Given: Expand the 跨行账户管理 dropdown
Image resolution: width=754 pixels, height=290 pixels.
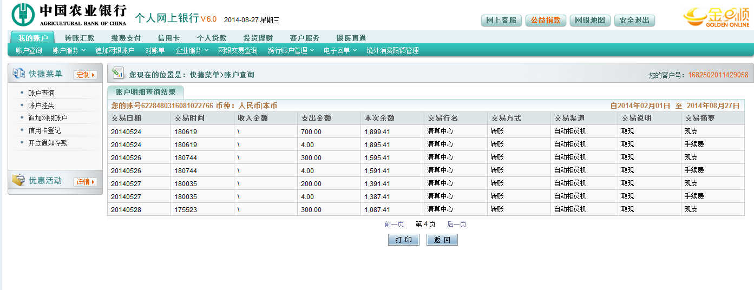Looking at the screenshot, I should point(290,50).
